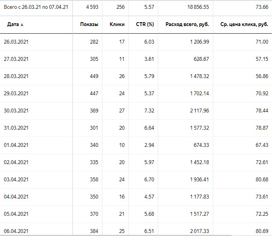Viewport: 272px width, 236px height.
Task: Select the 27.03.2021 row date
Action: [x=16, y=59]
